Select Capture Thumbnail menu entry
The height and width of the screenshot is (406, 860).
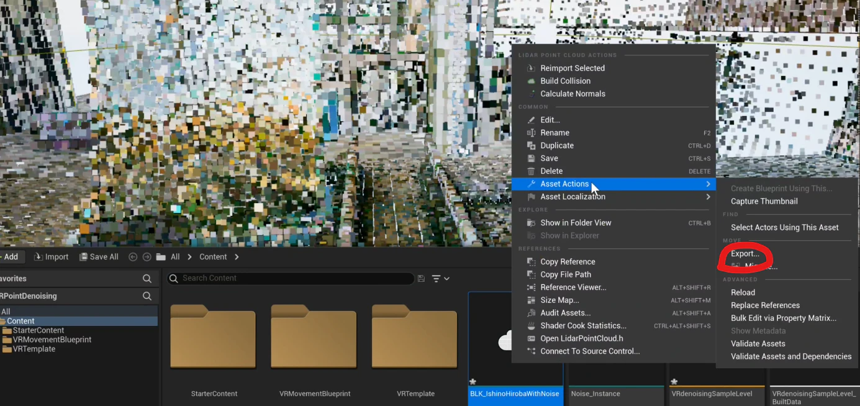(764, 202)
